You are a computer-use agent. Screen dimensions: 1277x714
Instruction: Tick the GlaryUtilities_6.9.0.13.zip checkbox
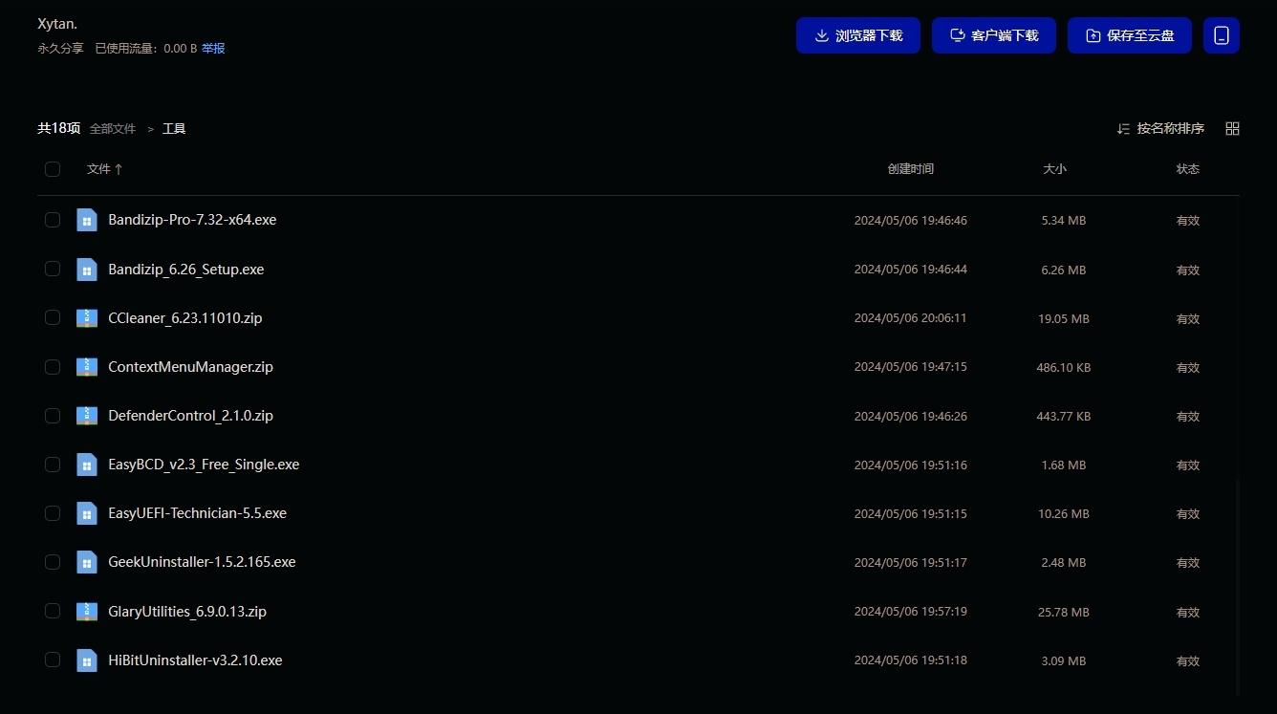point(53,611)
